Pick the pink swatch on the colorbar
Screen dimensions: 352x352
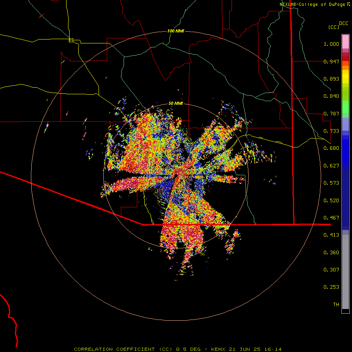pos(345,42)
